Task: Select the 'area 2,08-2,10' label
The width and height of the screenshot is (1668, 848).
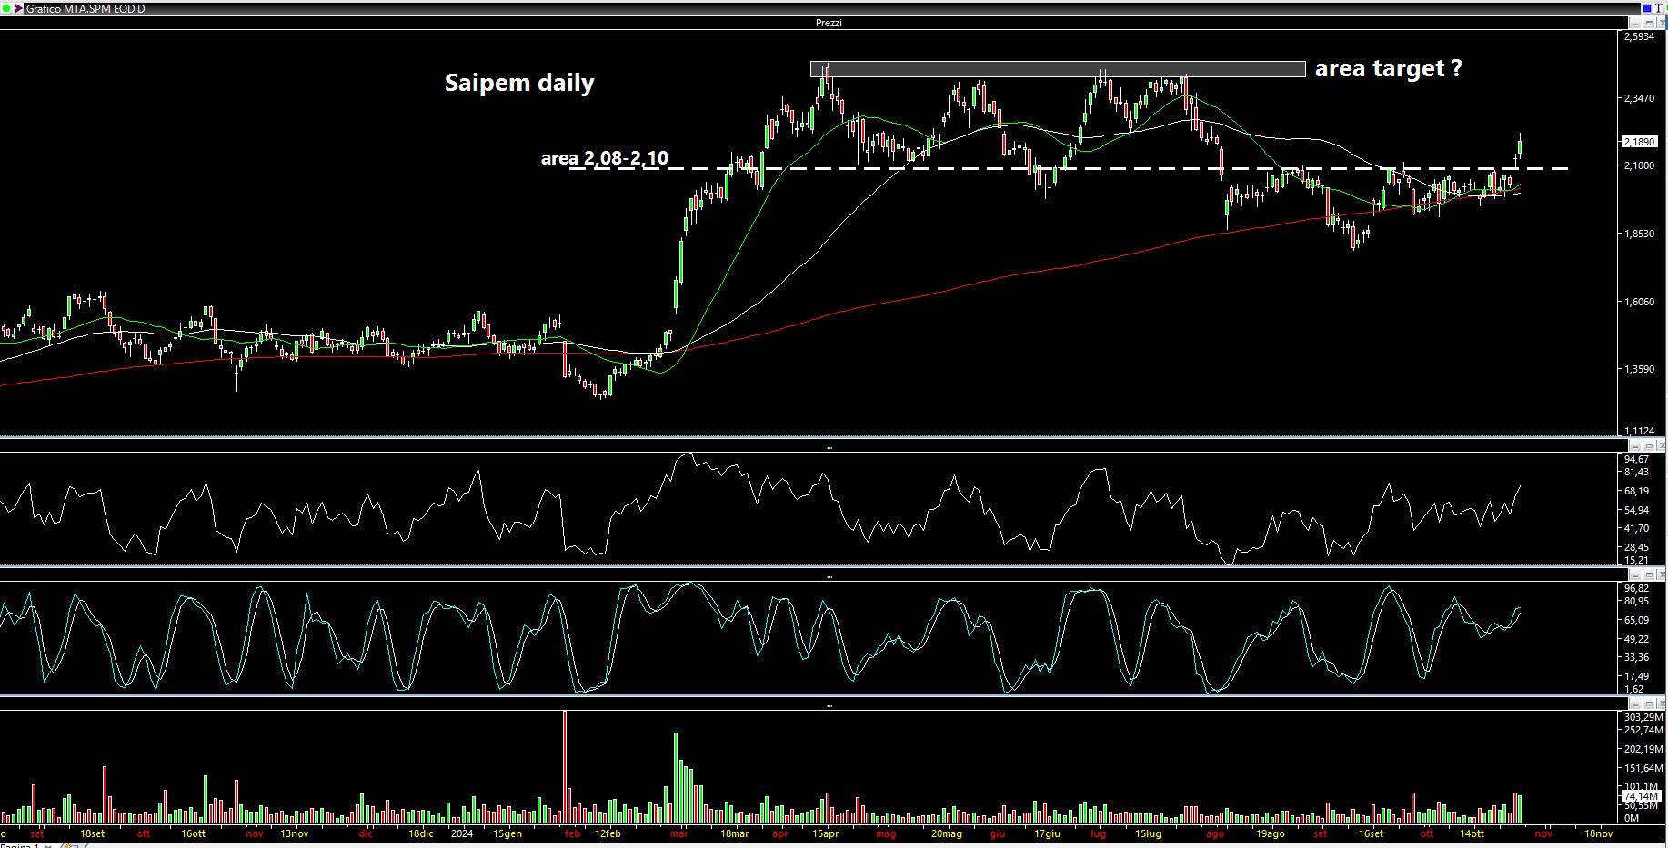Action: [605, 158]
